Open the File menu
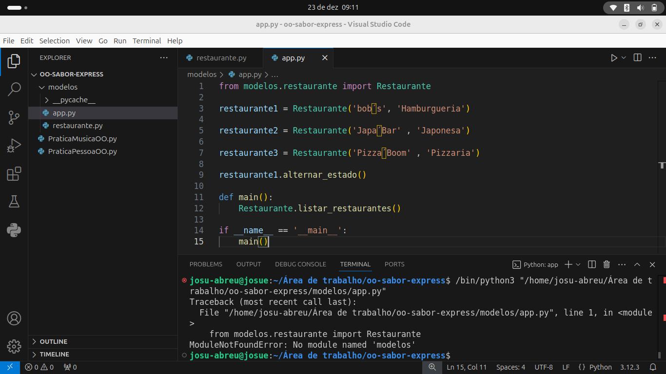The width and height of the screenshot is (666, 374). coord(9,41)
